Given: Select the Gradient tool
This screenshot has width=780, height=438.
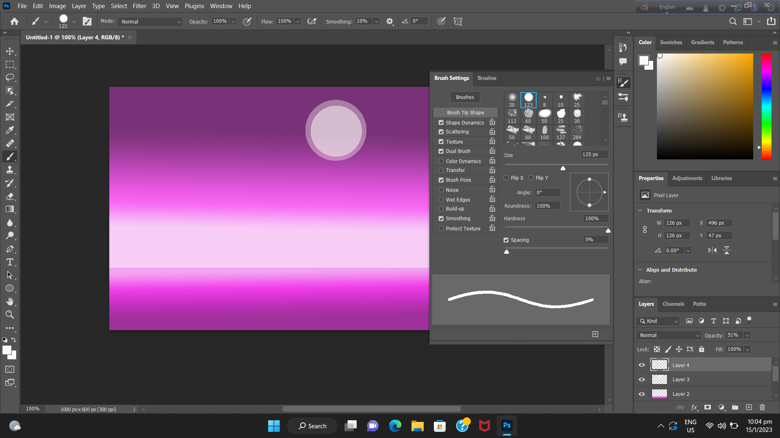Looking at the screenshot, I should pyautogui.click(x=11, y=209).
